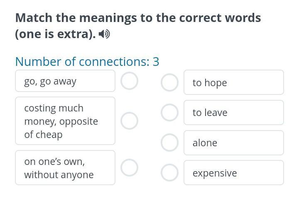Select the circle beside 'on one's own'
The height and width of the screenshot is (208, 299).
click(129, 167)
